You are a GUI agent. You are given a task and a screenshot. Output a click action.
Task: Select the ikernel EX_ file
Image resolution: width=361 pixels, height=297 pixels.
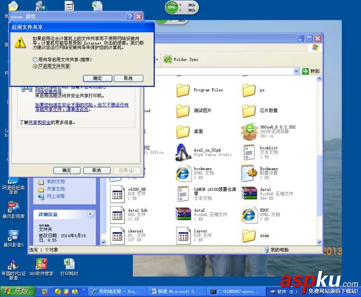(117, 236)
